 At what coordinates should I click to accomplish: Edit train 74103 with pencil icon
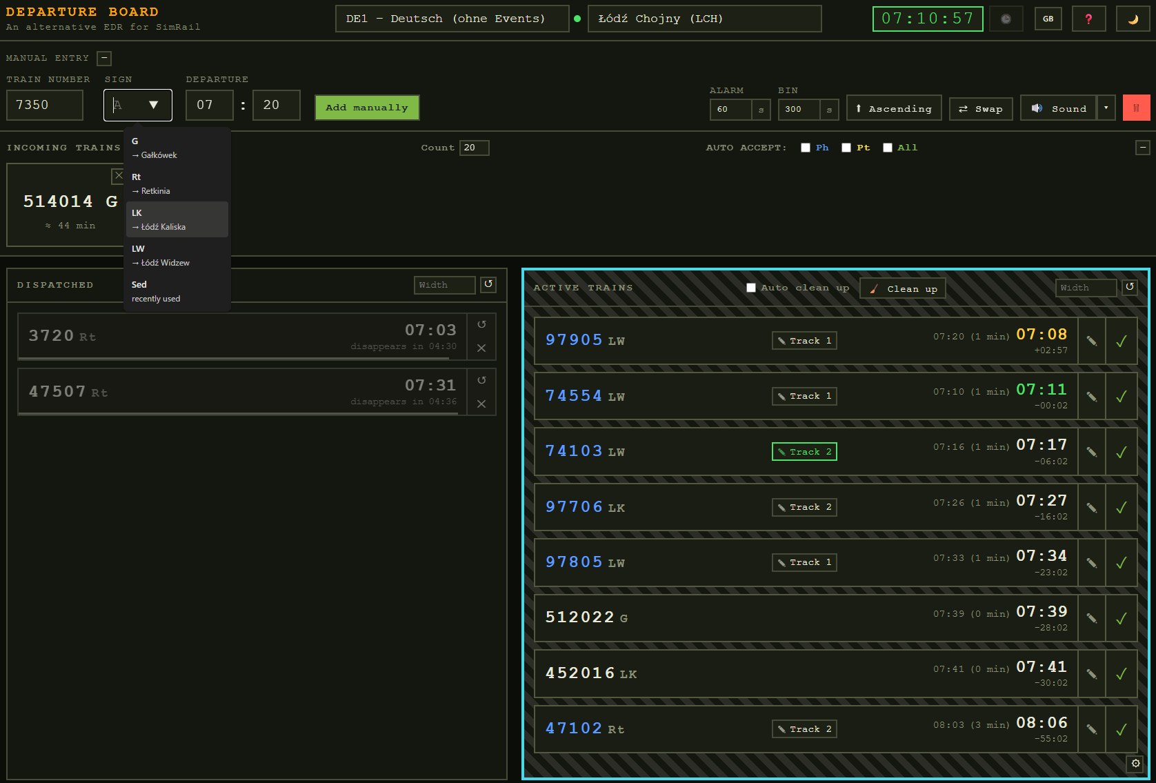[1091, 452]
